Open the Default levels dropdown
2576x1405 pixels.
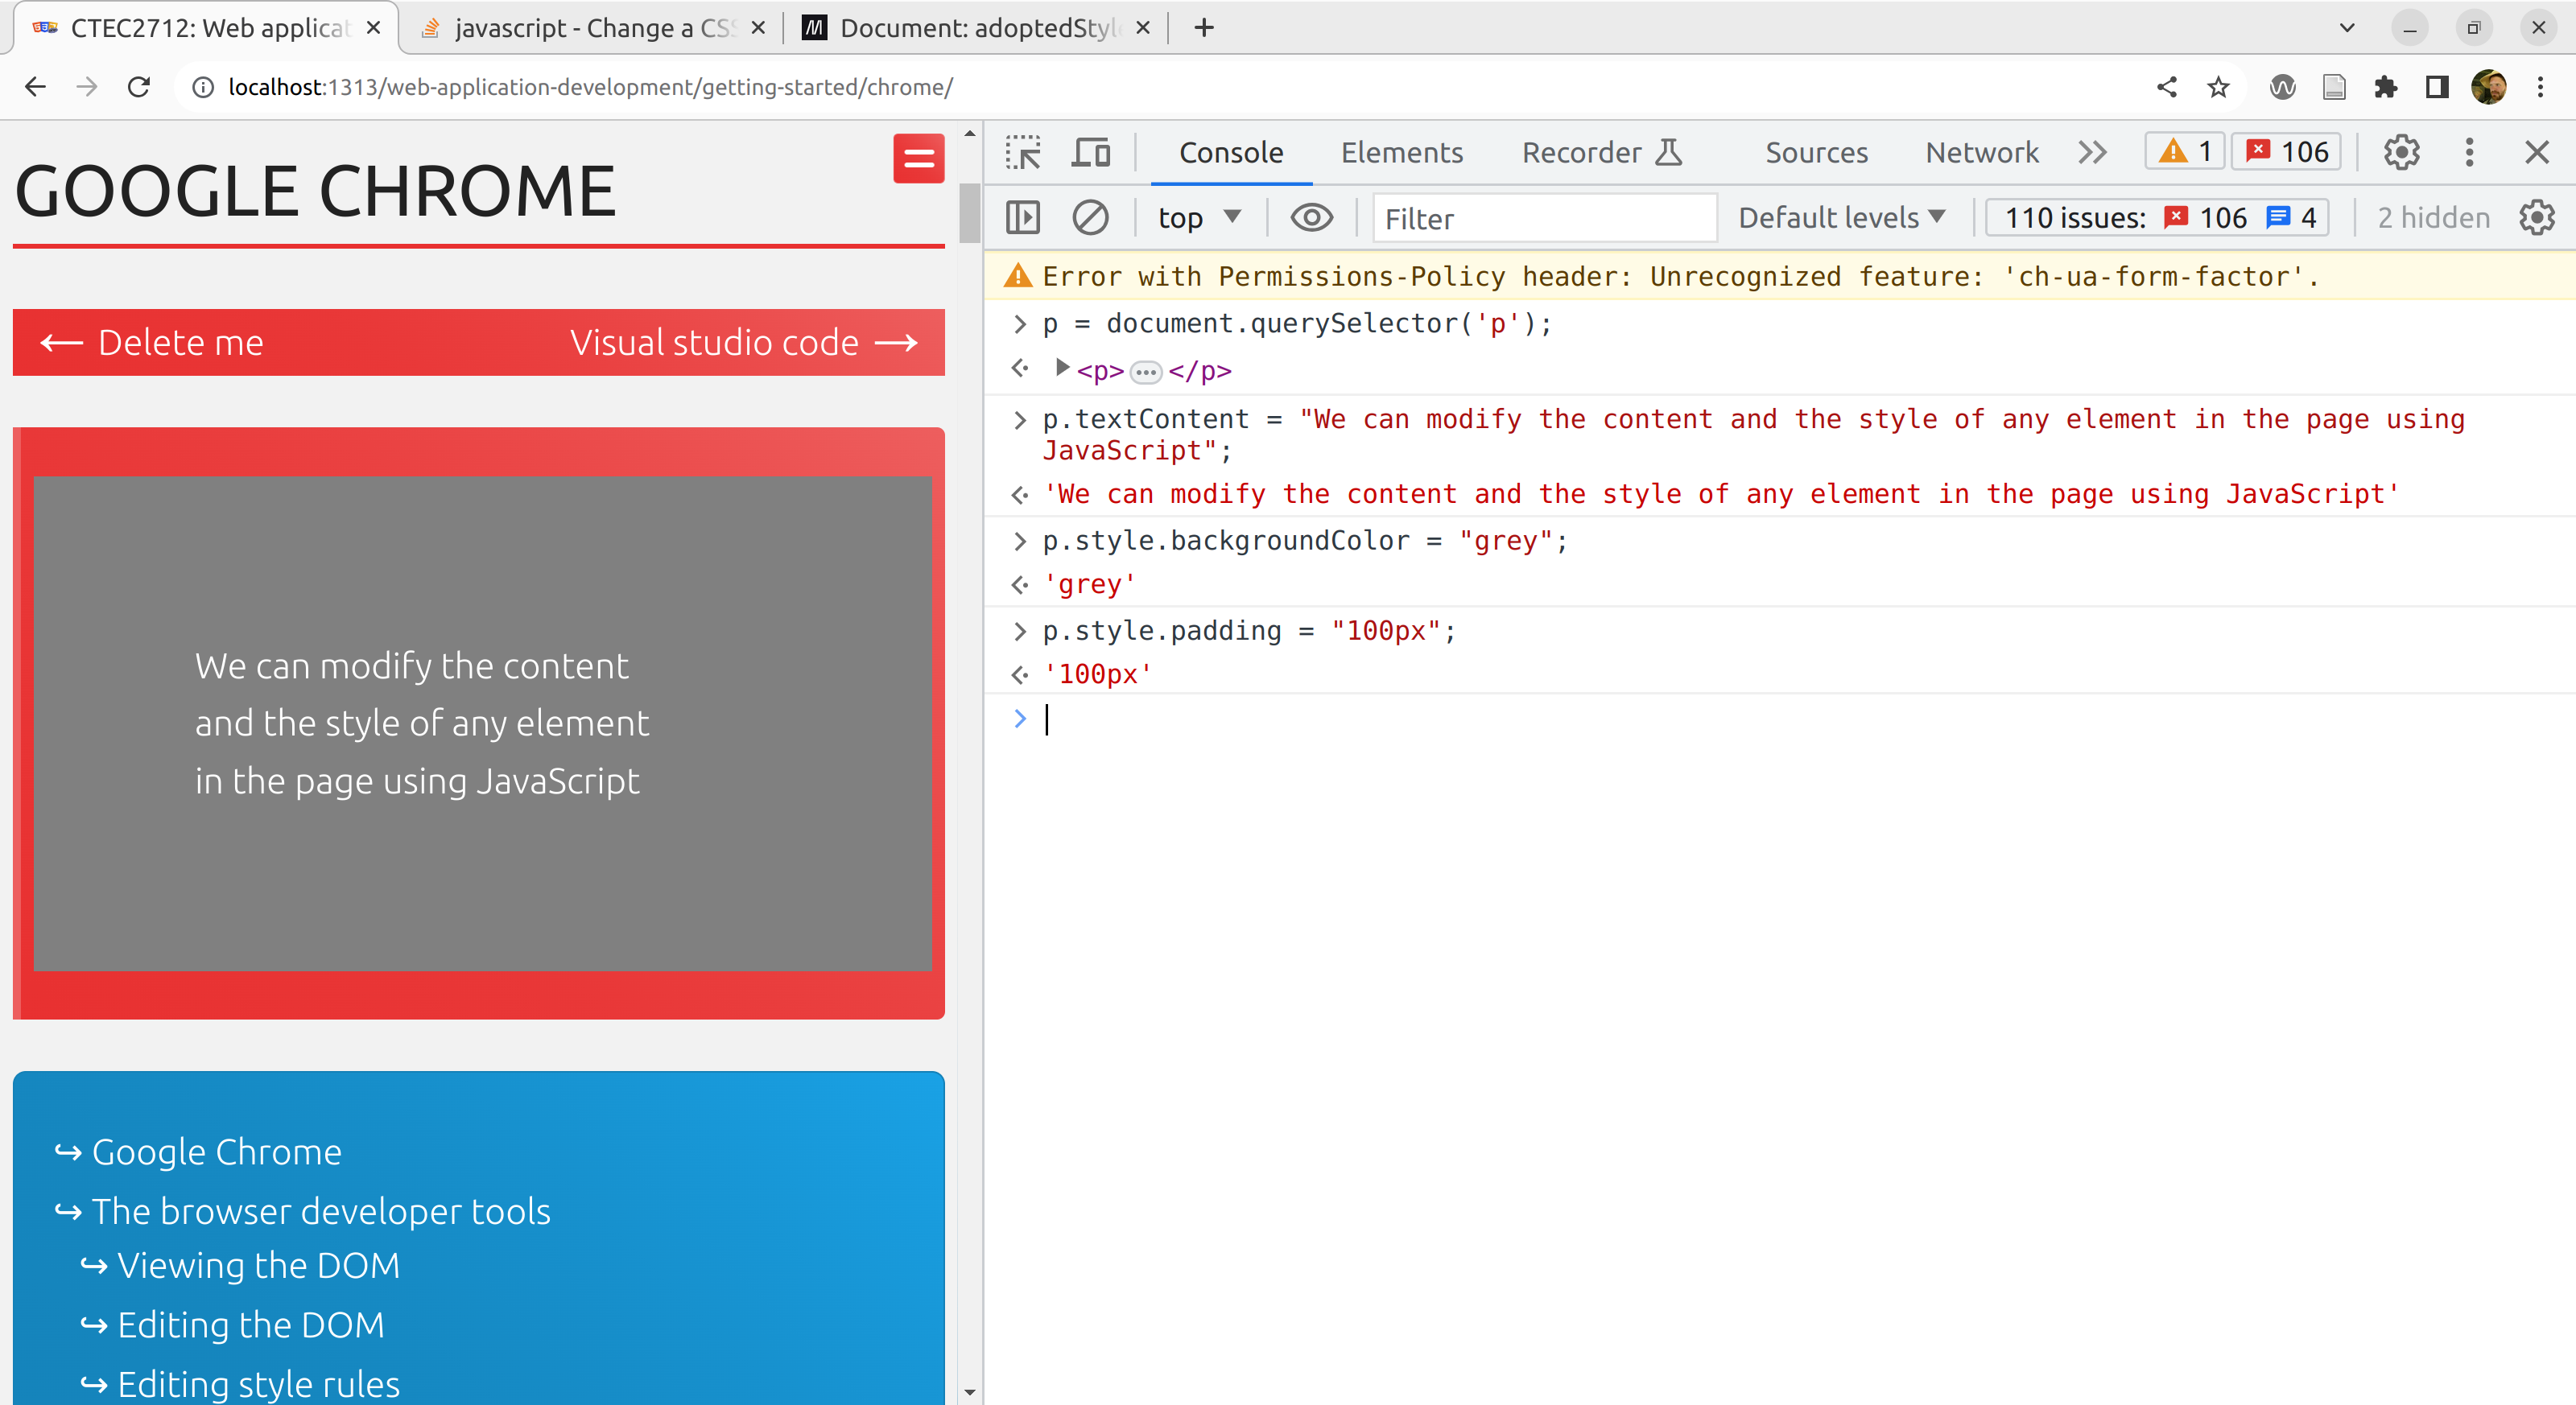pos(1841,218)
